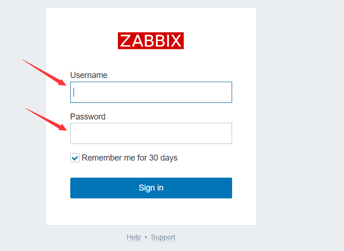Image resolution: width=344 pixels, height=251 pixels.
Task: Click the white checkmark icon in the checkbox
Action: [75, 158]
